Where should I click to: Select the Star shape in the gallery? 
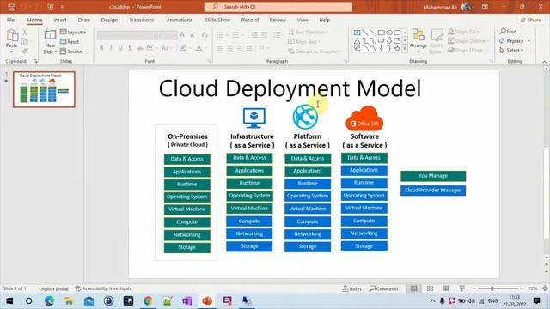pyautogui.click(x=397, y=49)
